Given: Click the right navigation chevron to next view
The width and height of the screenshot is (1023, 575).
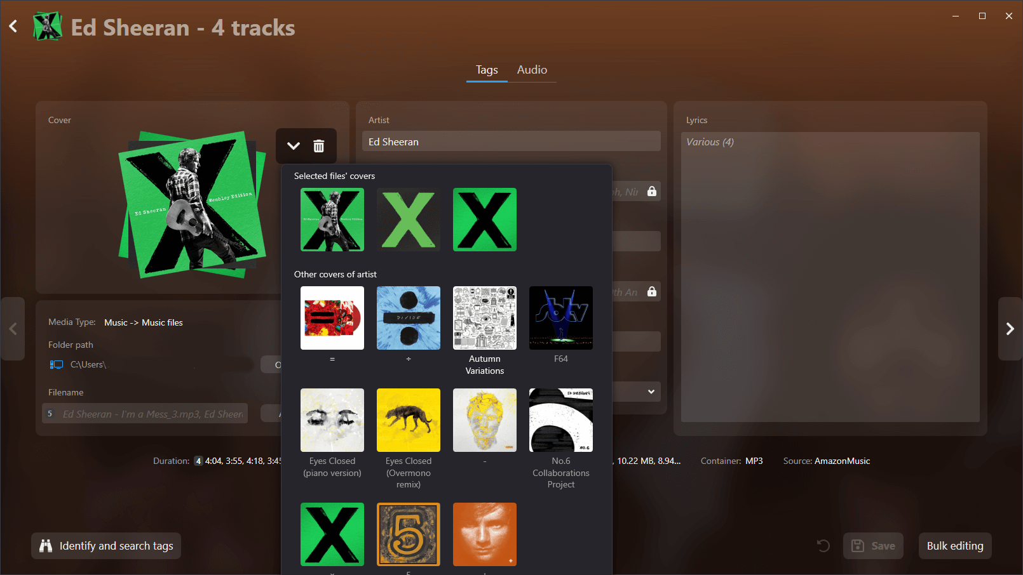Looking at the screenshot, I should pyautogui.click(x=1010, y=329).
